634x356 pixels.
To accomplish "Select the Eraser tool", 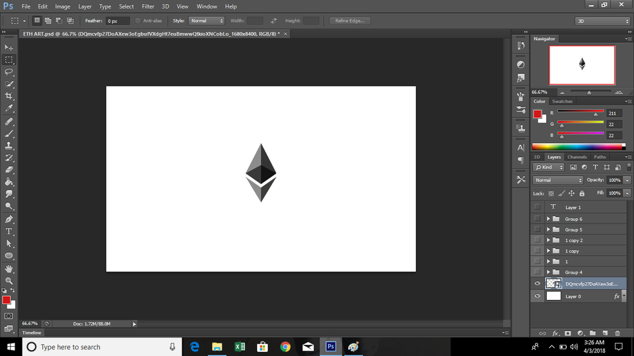I will tap(9, 169).
